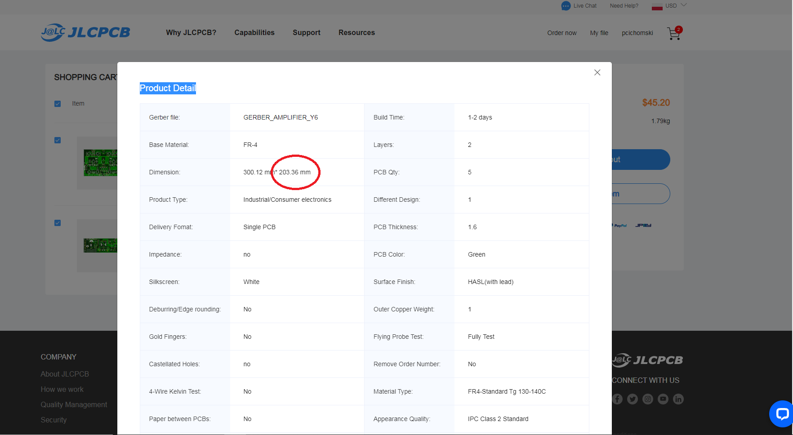793x435 pixels.
Task: Click the YouTube social icon
Action: 663,399
